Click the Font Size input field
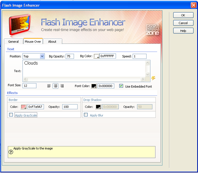 pos(29,86)
